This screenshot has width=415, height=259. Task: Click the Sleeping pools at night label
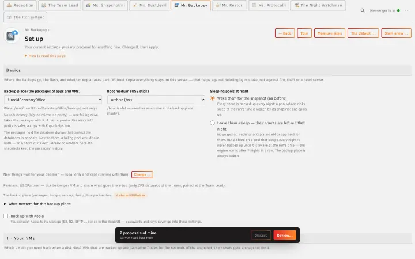pyautogui.click(x=229, y=91)
